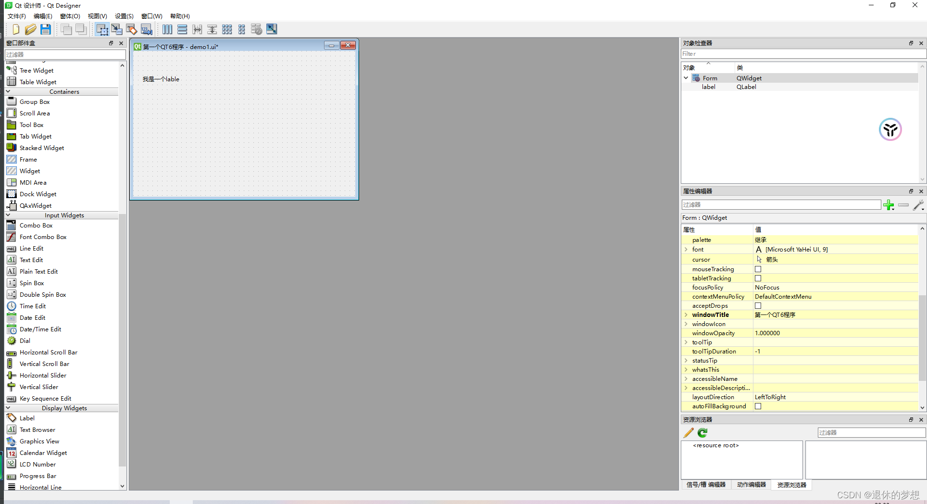Check the autoFillBackground property
927x504 pixels.
[758, 406]
